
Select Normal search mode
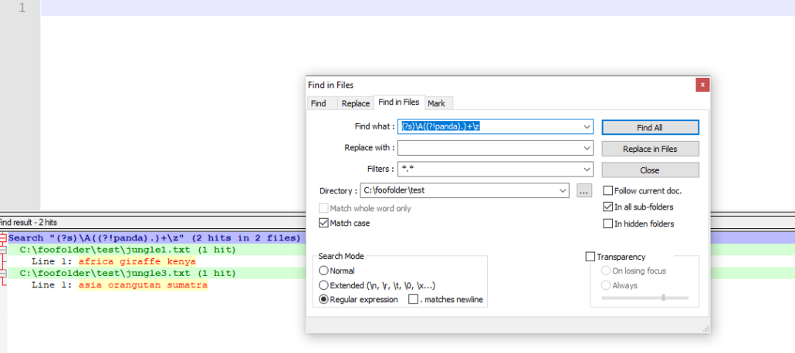(324, 271)
